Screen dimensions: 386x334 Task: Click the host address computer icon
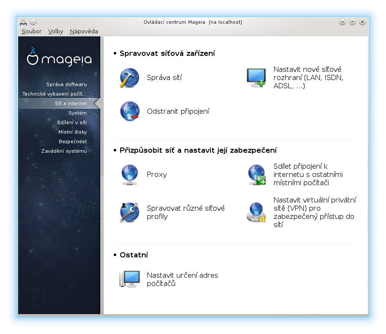129,279
